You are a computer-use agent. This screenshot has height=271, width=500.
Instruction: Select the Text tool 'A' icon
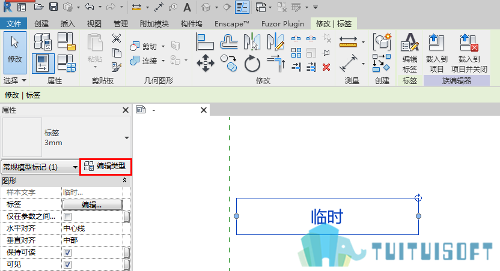(187, 7)
